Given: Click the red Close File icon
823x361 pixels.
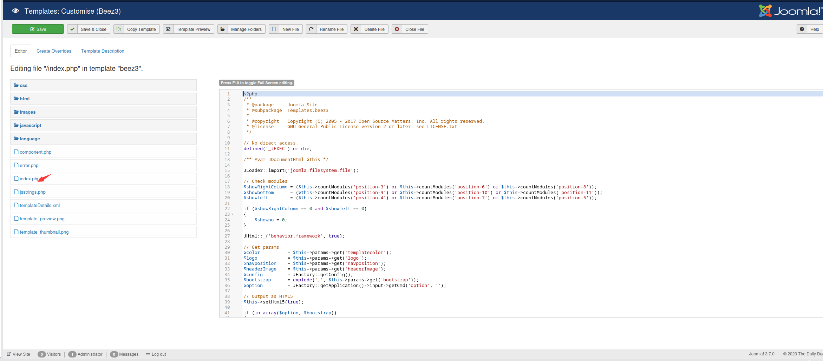Looking at the screenshot, I should (x=397, y=29).
